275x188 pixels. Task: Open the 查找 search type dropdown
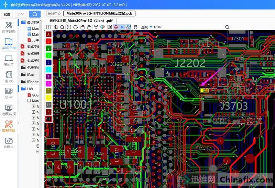151,27
